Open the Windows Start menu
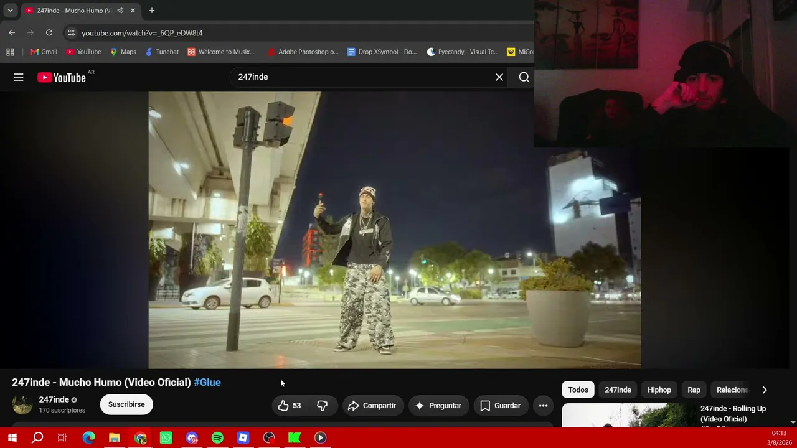797x448 pixels. point(12,438)
